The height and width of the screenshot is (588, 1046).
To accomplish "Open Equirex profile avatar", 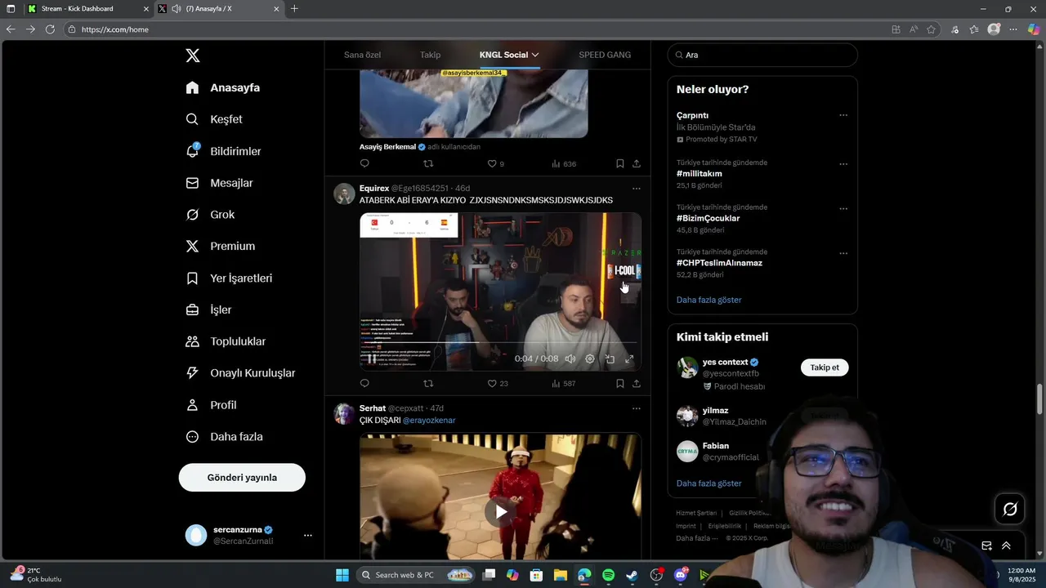I will 344,194.
